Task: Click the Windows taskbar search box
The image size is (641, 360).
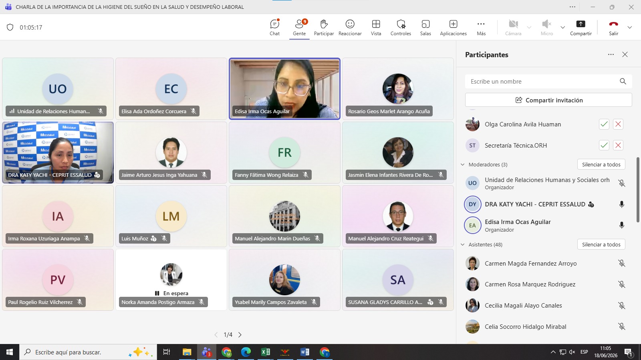Action: (88, 352)
